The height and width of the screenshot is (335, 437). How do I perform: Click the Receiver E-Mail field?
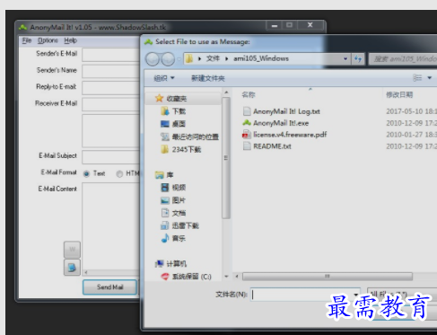[111, 104]
